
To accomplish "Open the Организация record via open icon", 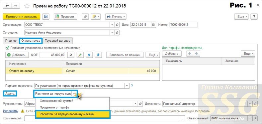I will [117, 24].
